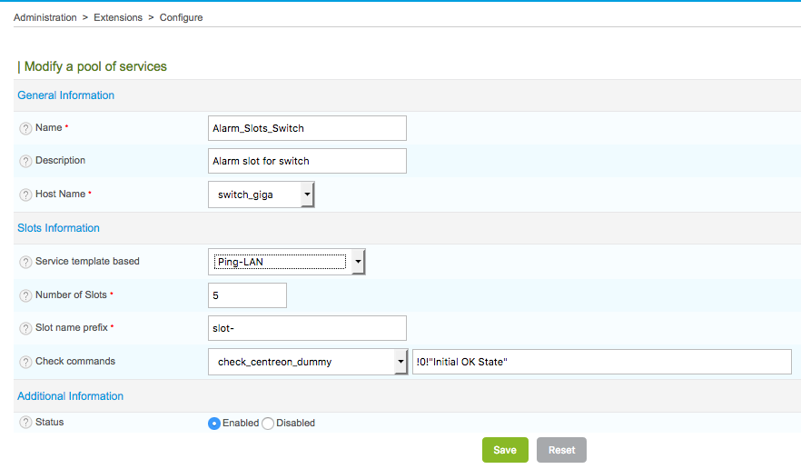Click the Name field containing Alarm_Slots_Switch
The height and width of the screenshot is (469, 801).
[307, 128]
